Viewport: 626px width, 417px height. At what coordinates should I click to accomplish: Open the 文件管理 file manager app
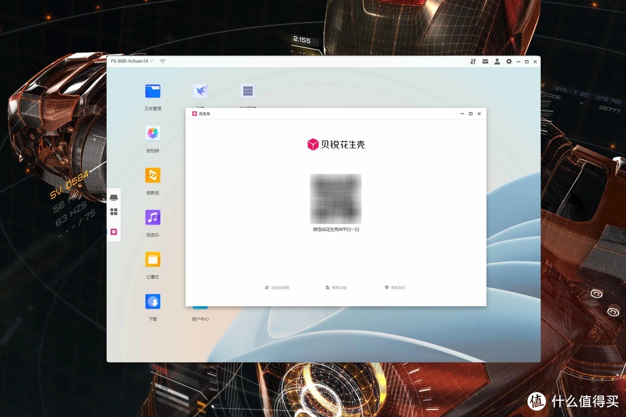coord(152,91)
